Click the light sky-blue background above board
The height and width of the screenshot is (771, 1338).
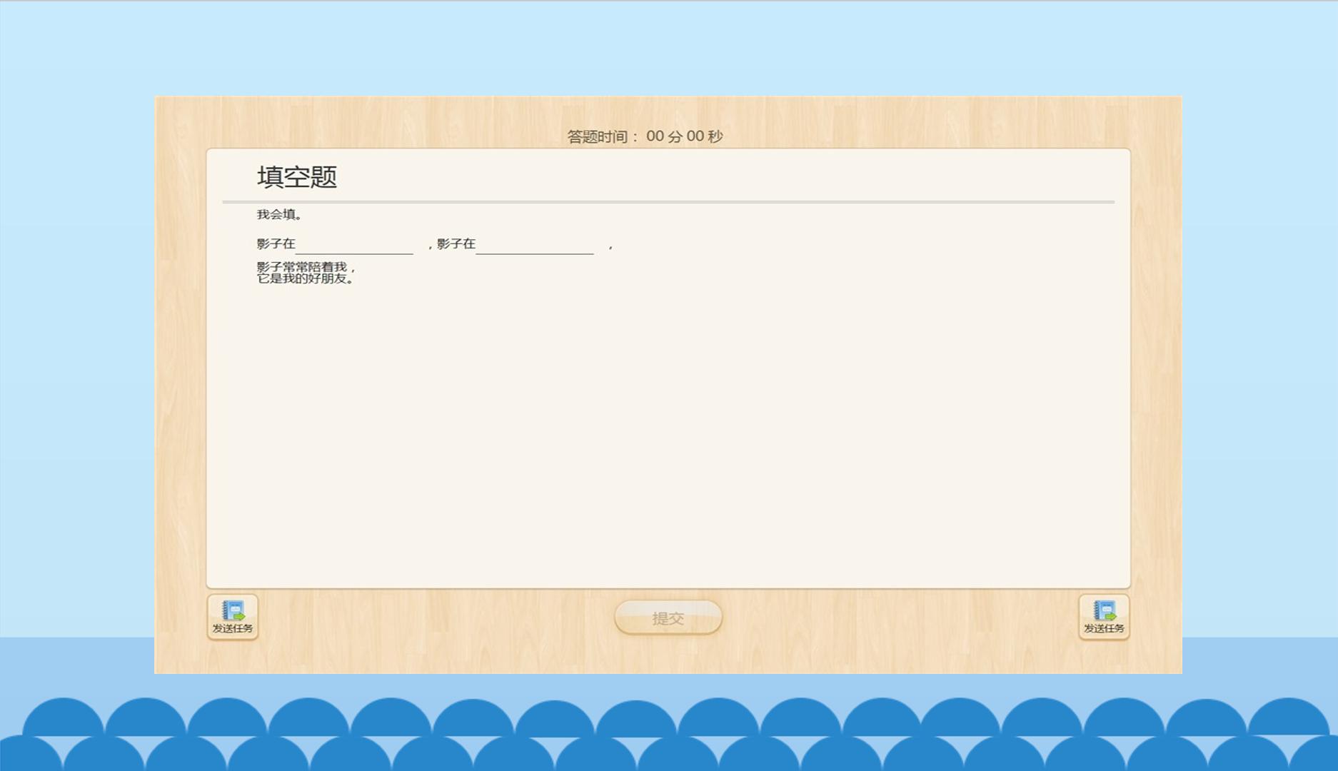pyautogui.click(x=668, y=46)
